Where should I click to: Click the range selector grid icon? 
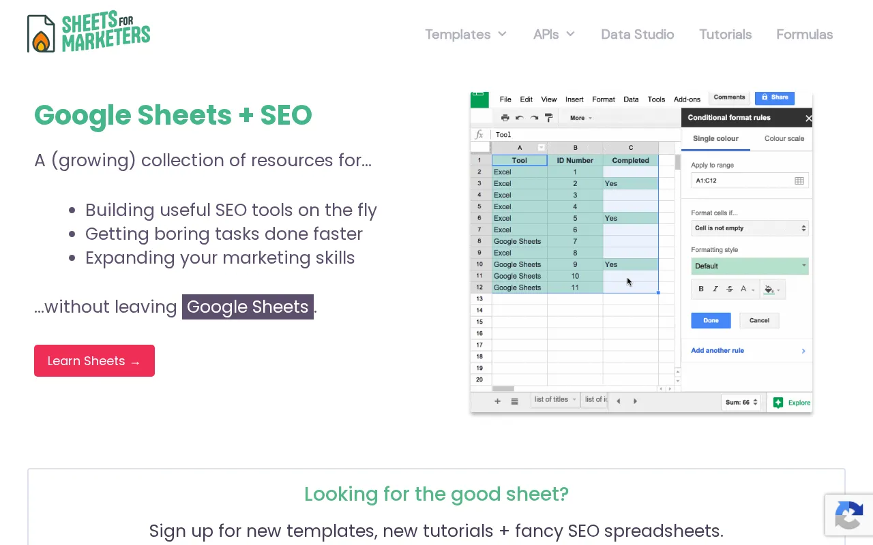[799, 181]
